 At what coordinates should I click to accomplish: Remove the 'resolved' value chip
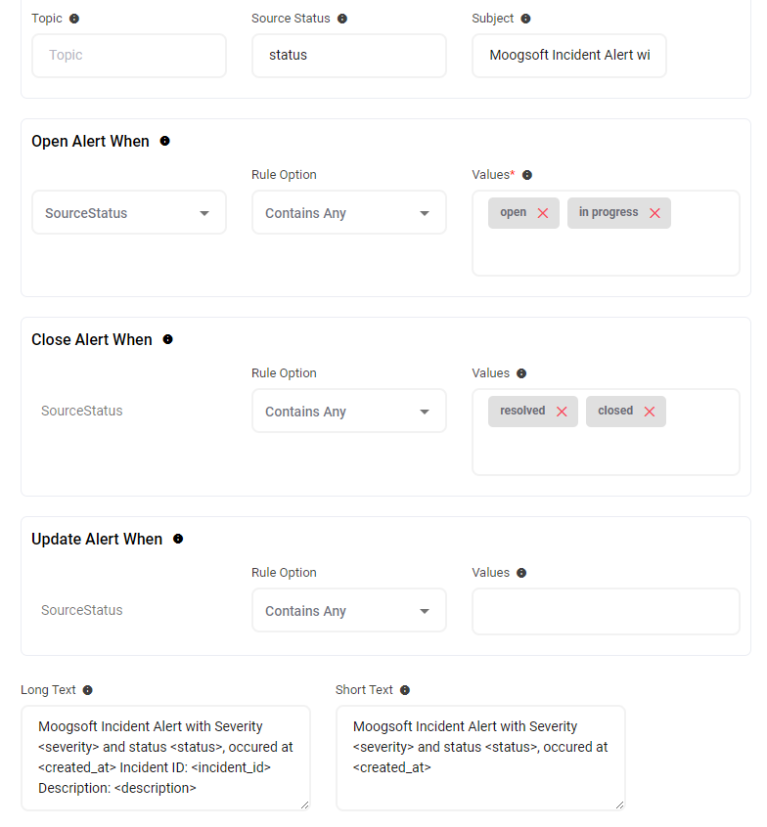(x=562, y=412)
